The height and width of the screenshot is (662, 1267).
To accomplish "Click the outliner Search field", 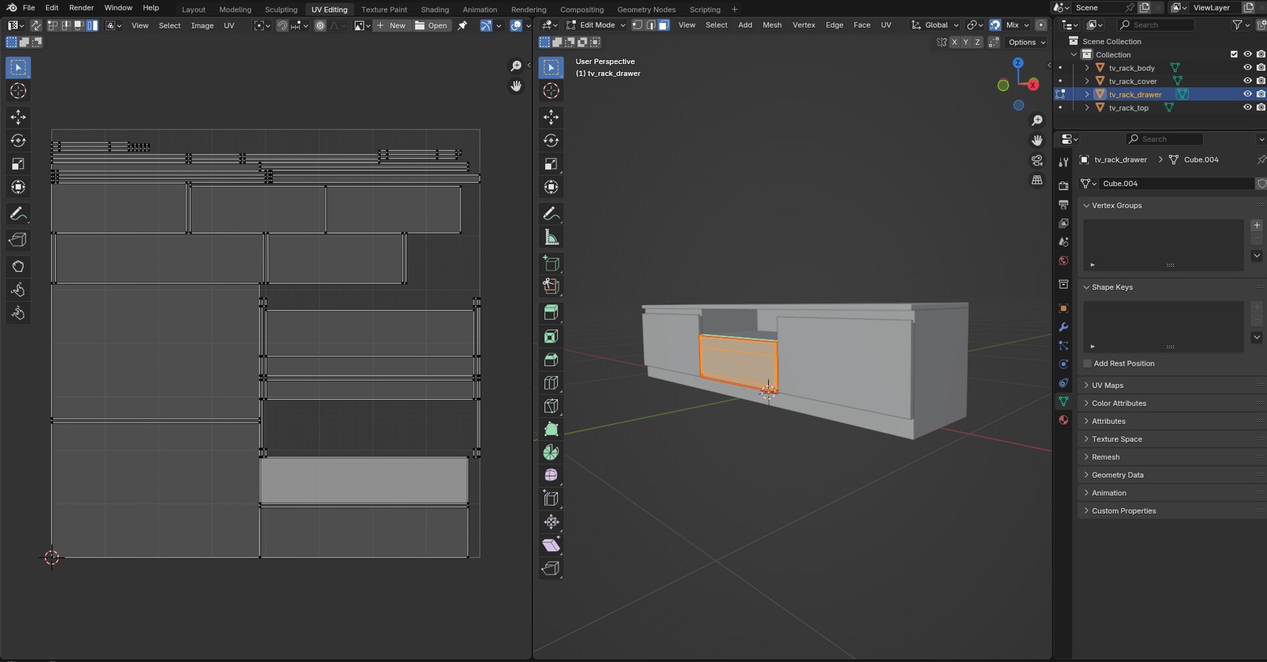I will (x=1156, y=25).
